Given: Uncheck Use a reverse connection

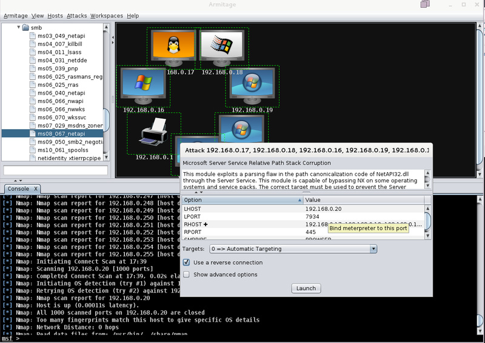Looking at the screenshot, I should 186,262.
